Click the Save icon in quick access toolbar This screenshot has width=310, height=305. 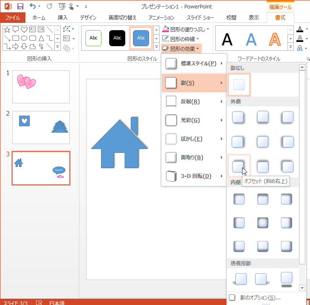(20, 6)
